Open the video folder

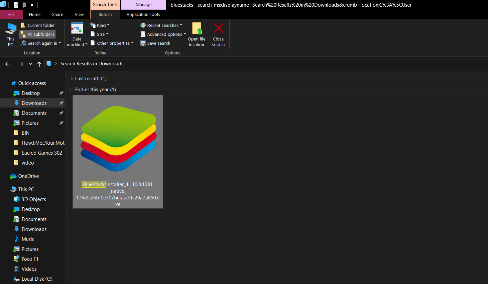click(x=28, y=163)
